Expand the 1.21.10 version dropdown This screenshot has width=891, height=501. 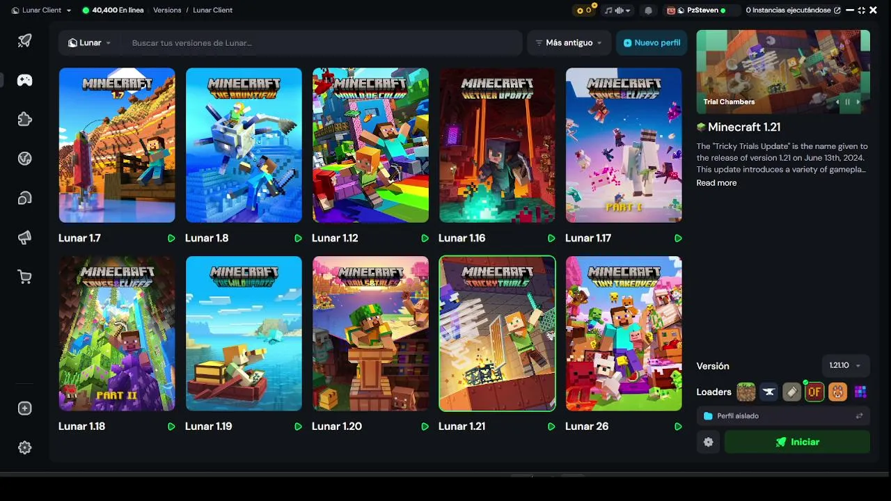pos(846,366)
